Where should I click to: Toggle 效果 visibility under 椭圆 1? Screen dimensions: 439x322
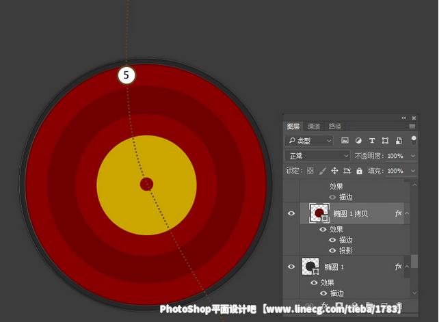[314, 283]
